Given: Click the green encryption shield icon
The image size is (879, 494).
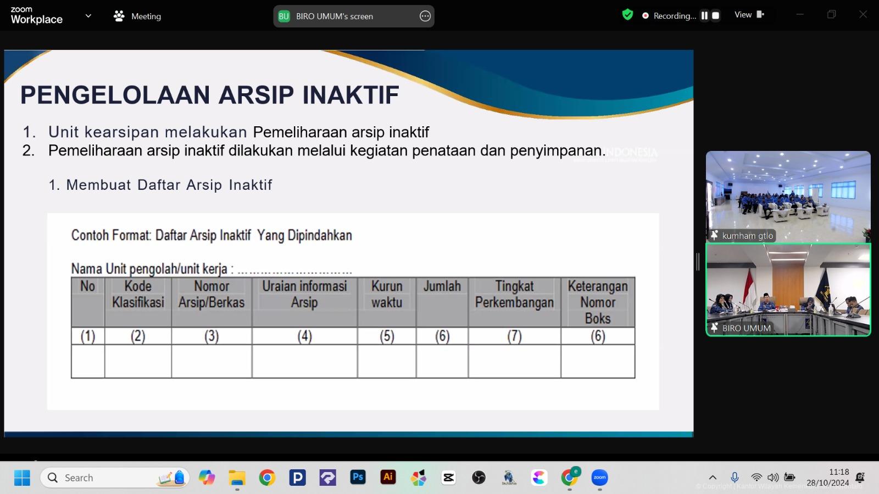Looking at the screenshot, I should 627,15.
